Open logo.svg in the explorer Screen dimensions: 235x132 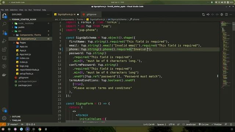[24, 66]
